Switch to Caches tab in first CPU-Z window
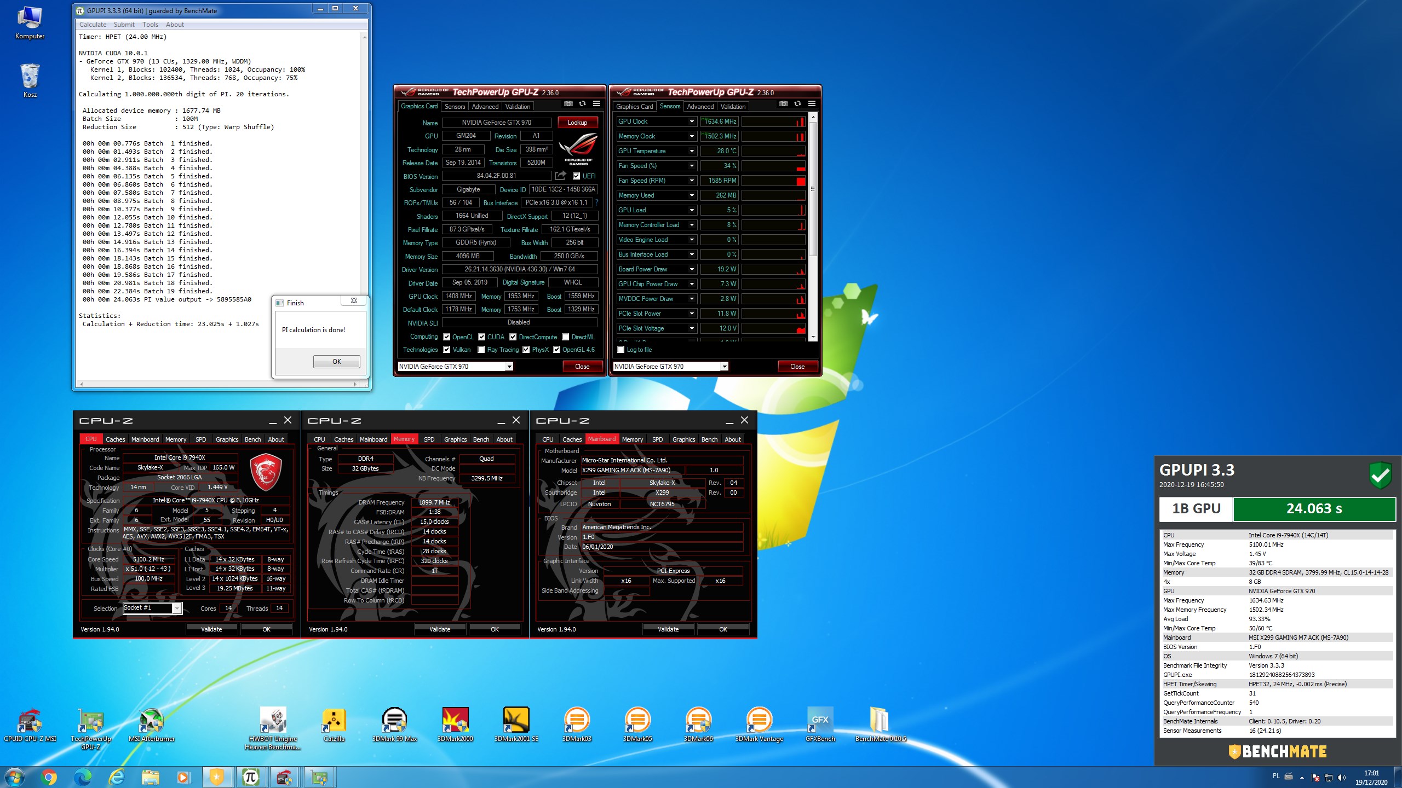1402x788 pixels. (x=115, y=439)
